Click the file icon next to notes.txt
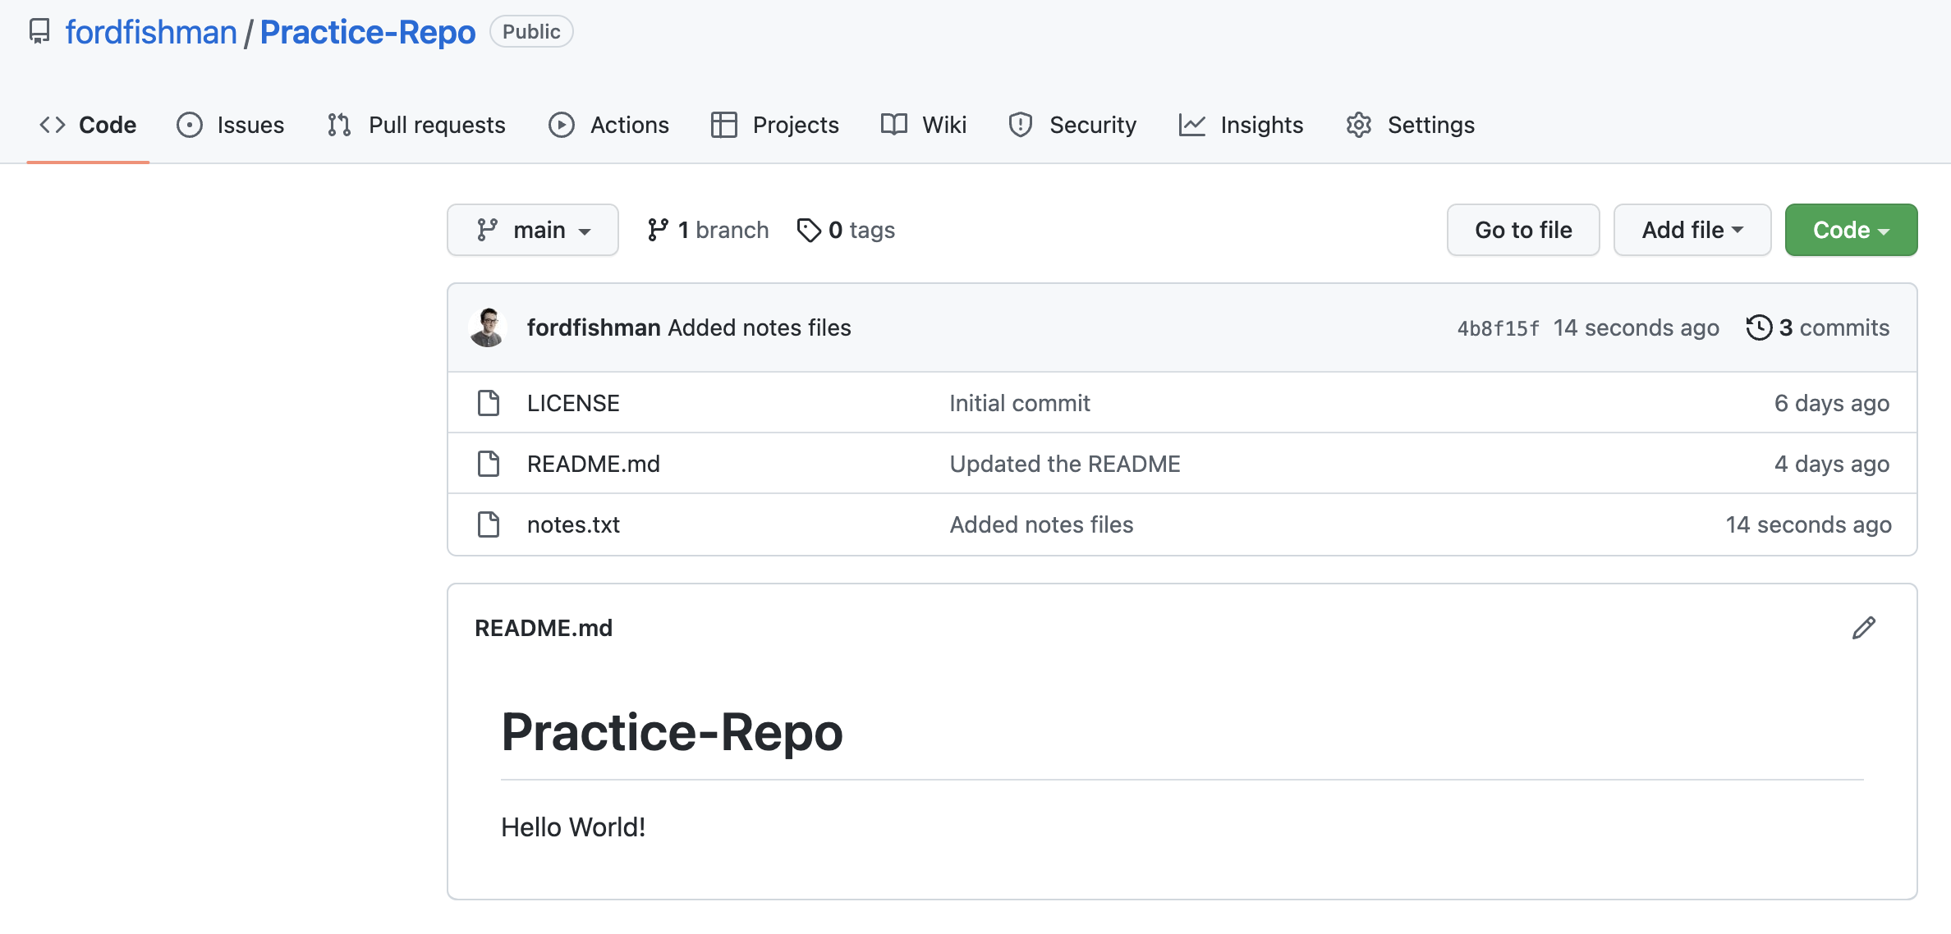Image resolution: width=1951 pixels, height=934 pixels. [x=489, y=524]
